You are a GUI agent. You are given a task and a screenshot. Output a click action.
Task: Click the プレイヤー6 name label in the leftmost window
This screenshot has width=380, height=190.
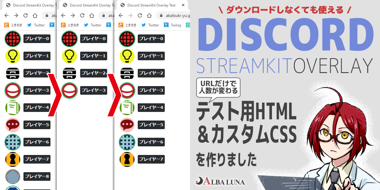(x=37, y=142)
